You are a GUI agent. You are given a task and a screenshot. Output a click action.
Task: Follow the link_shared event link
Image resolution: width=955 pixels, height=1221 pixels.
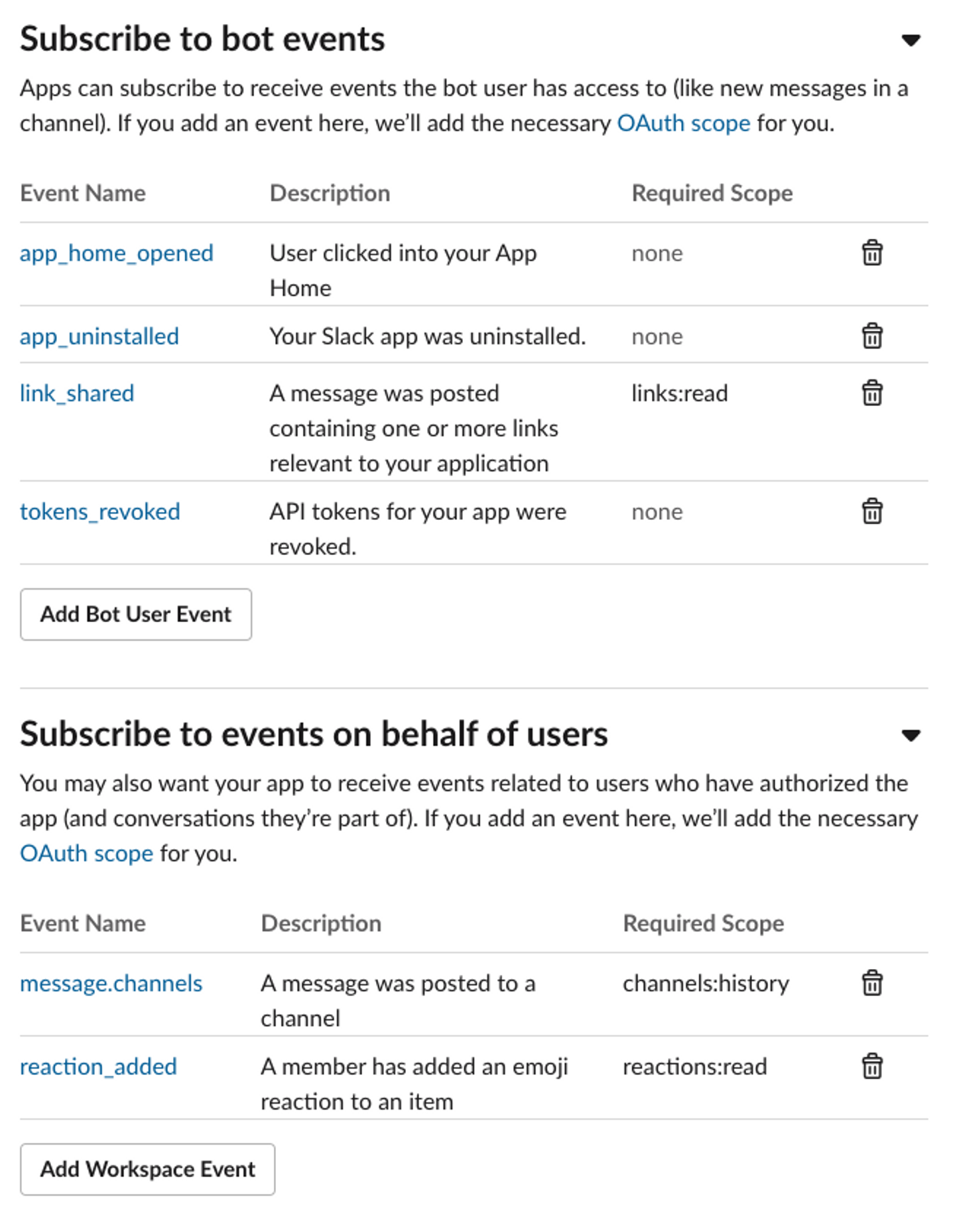(77, 394)
